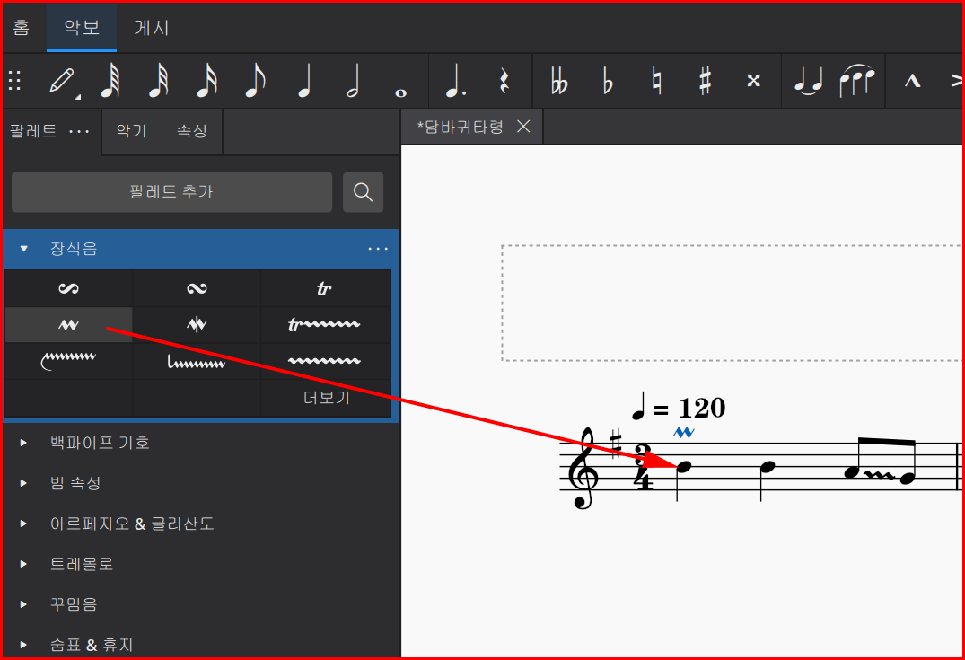Open the 팔레트 panel tab
This screenshot has width=965, height=660.
pyautogui.click(x=33, y=131)
